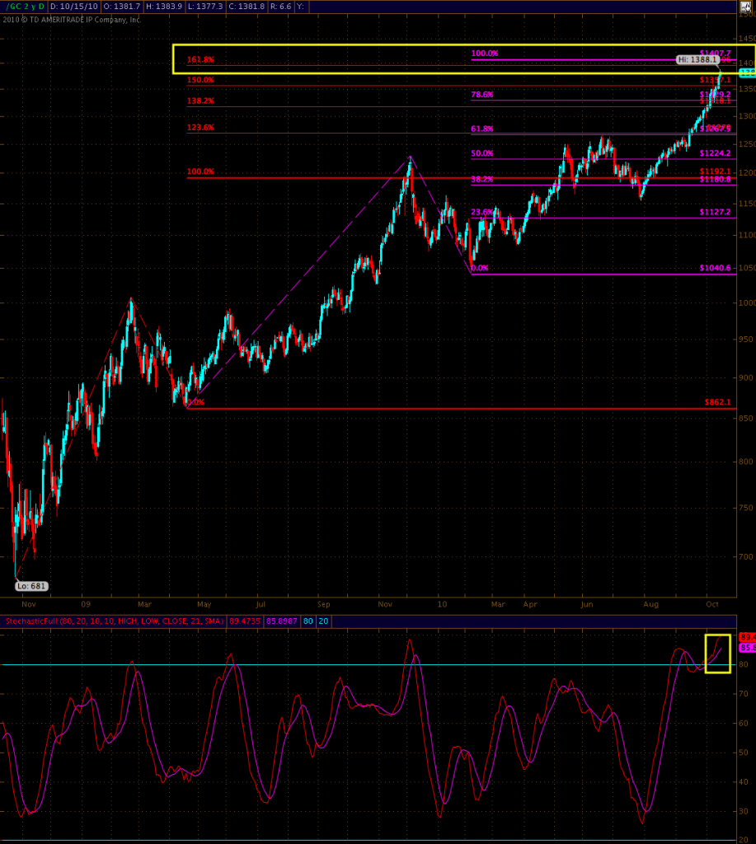Select the magenta 23.6% retracement label
This screenshot has width=756, height=844.
tap(481, 212)
